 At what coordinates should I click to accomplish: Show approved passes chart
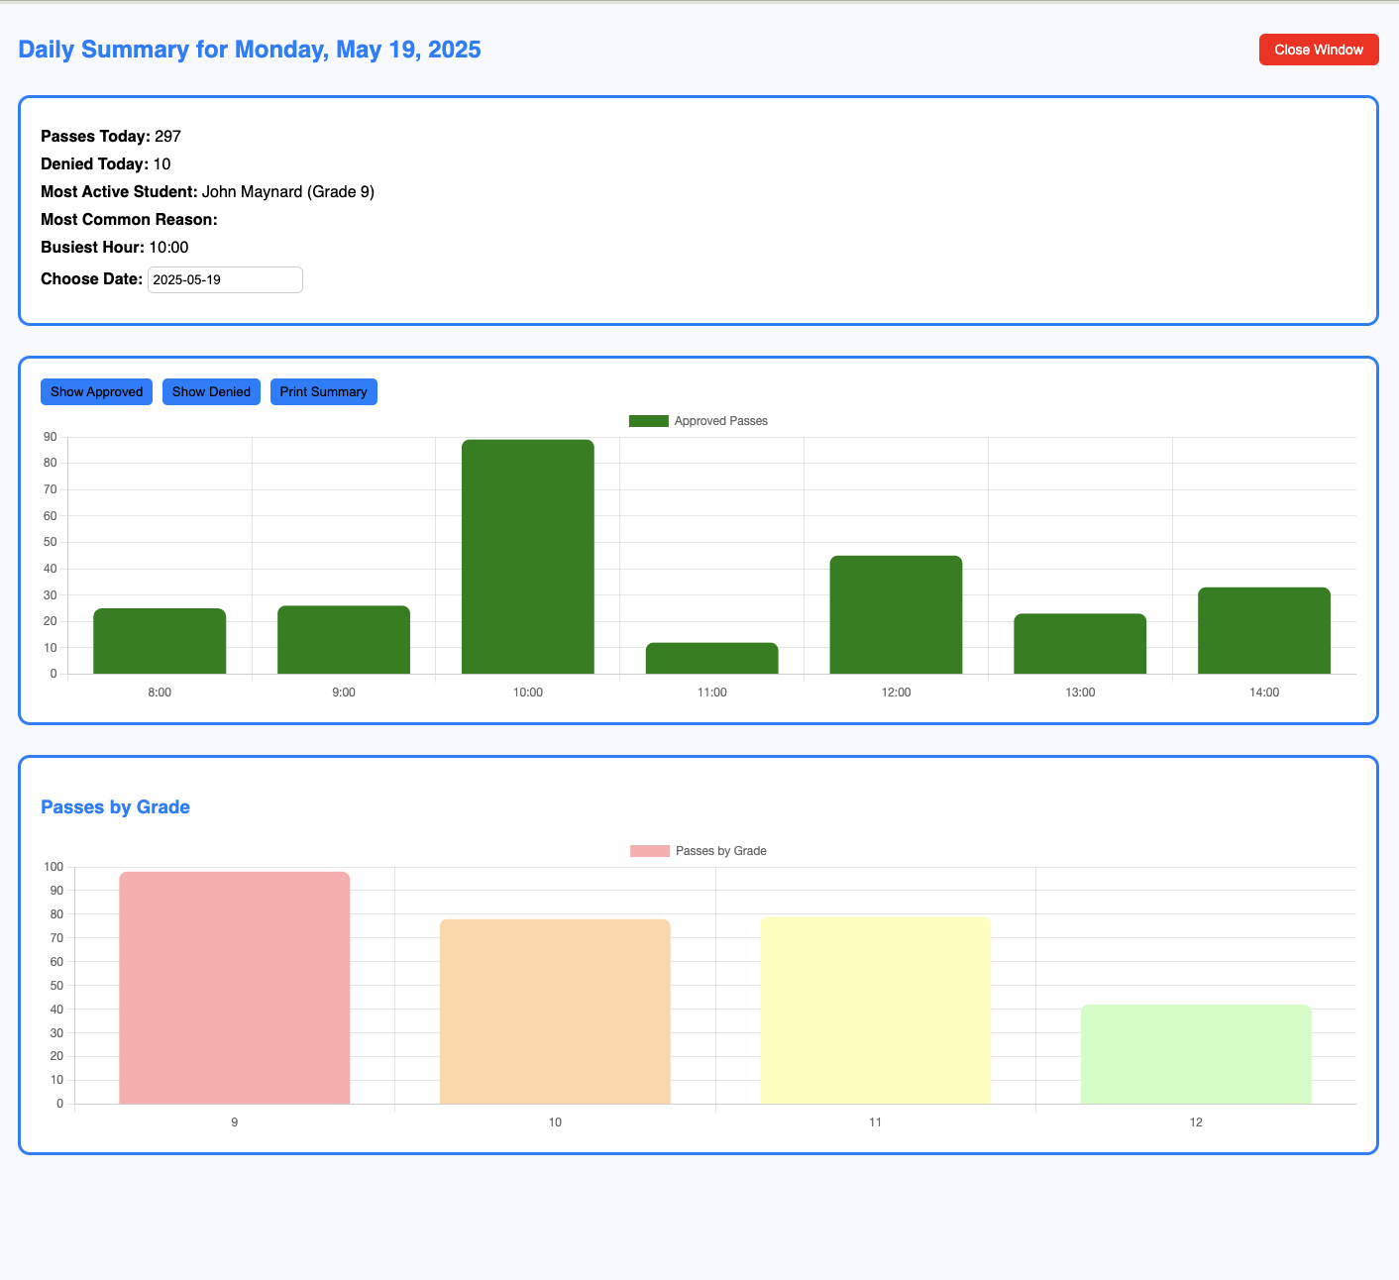pyautogui.click(x=96, y=391)
